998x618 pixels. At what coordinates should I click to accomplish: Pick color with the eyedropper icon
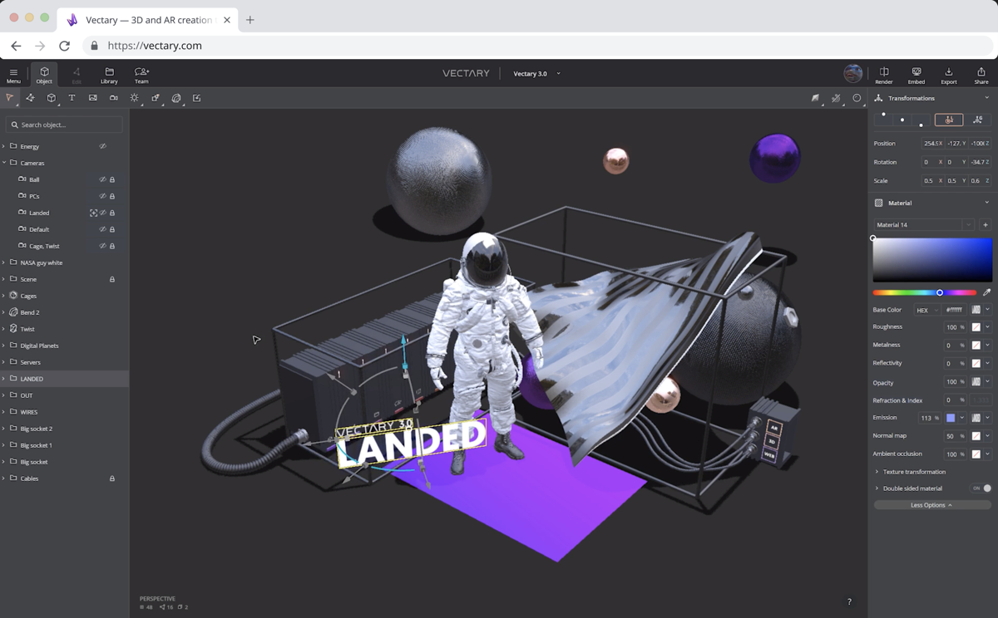pyautogui.click(x=986, y=292)
